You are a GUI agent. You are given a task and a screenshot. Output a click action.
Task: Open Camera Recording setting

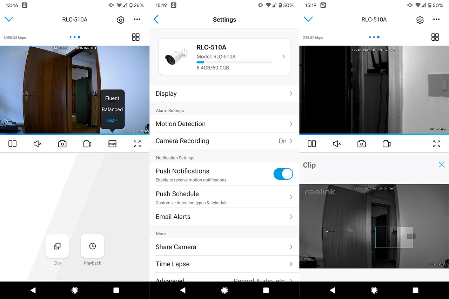224,141
